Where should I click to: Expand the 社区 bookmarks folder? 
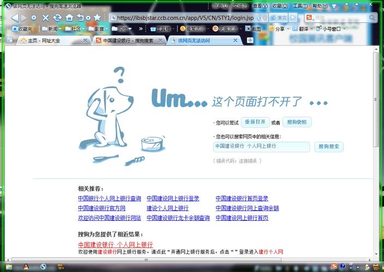click(75, 29)
